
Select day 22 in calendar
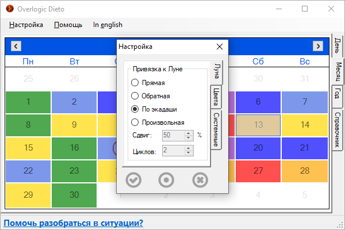click(28, 171)
